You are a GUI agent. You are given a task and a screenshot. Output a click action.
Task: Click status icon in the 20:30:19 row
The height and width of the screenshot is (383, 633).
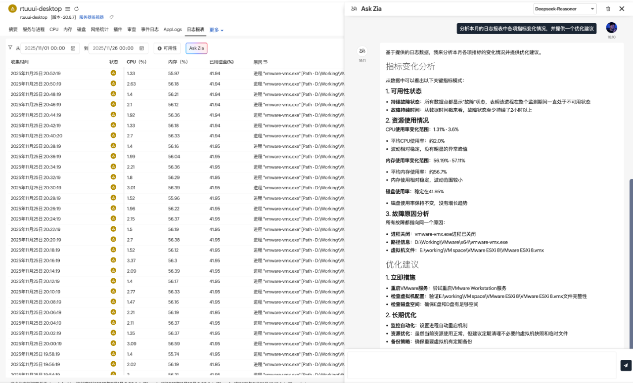tap(113, 187)
